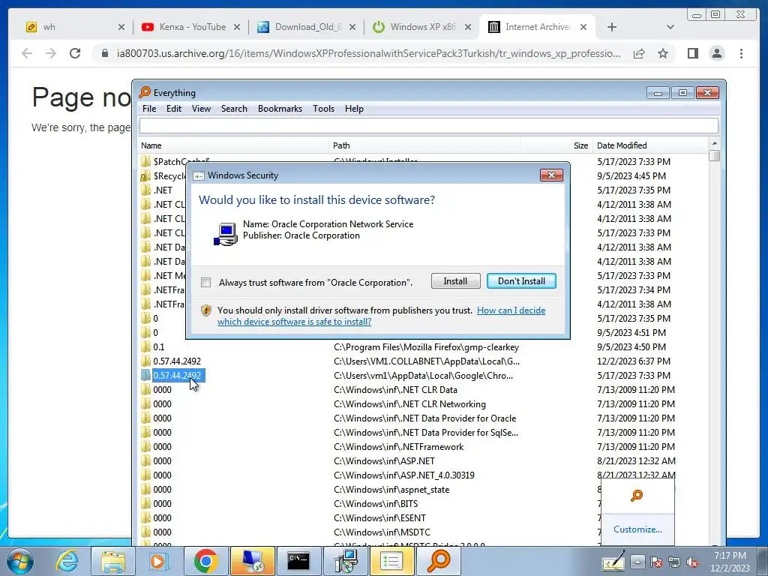The image size is (768, 576).
Task: Click Everything icon in tray popup
Action: (637, 496)
